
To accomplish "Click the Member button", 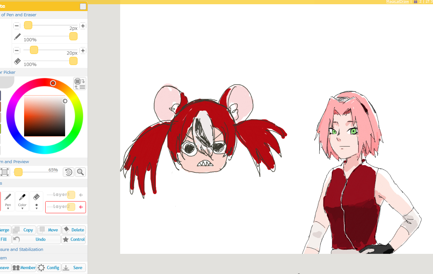I will click(x=24, y=267).
